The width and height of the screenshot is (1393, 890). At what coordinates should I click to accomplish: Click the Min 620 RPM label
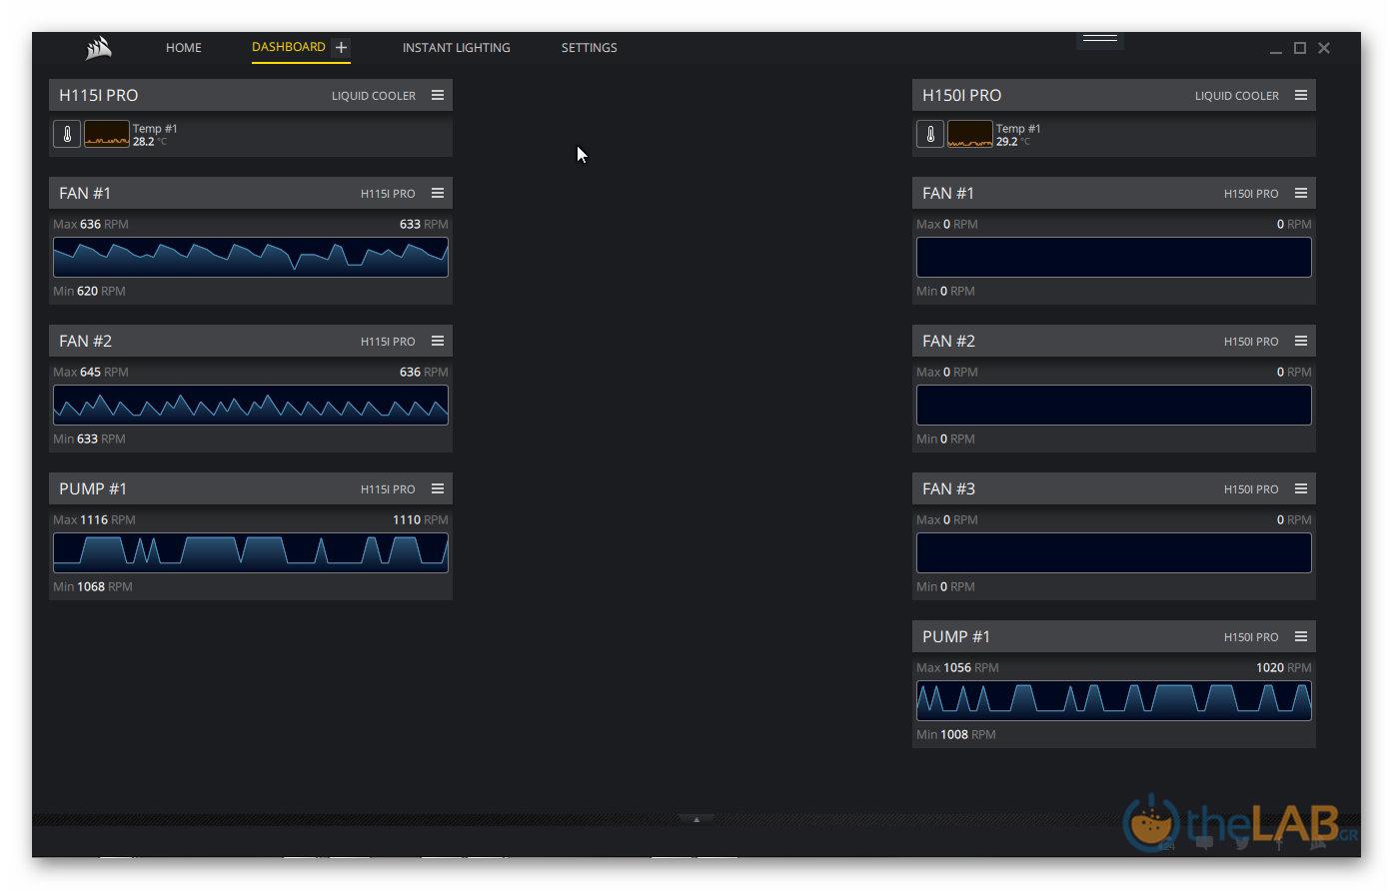[89, 291]
